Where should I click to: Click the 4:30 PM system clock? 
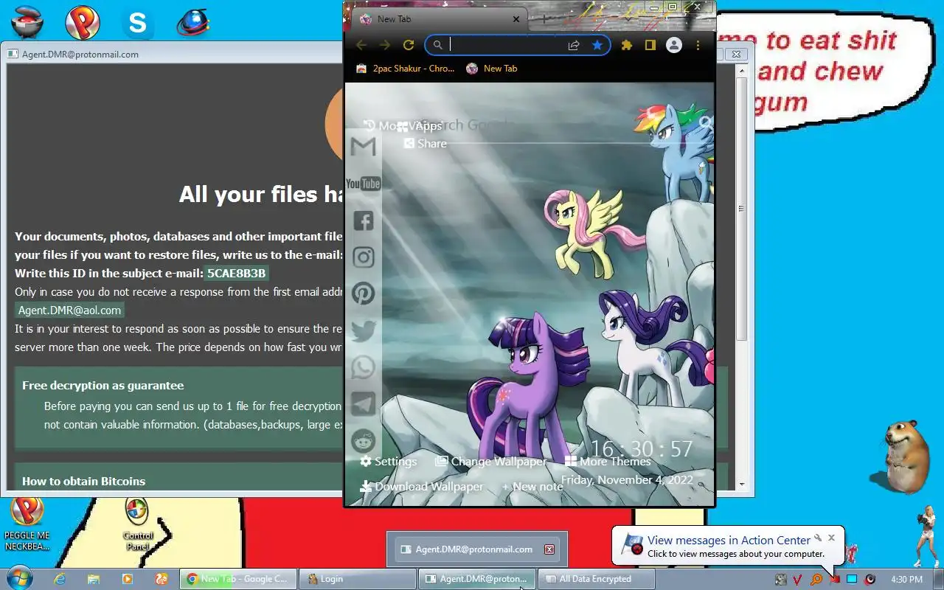[906, 580]
